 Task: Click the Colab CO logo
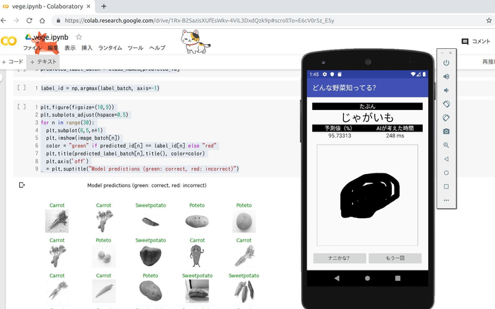(8, 41)
